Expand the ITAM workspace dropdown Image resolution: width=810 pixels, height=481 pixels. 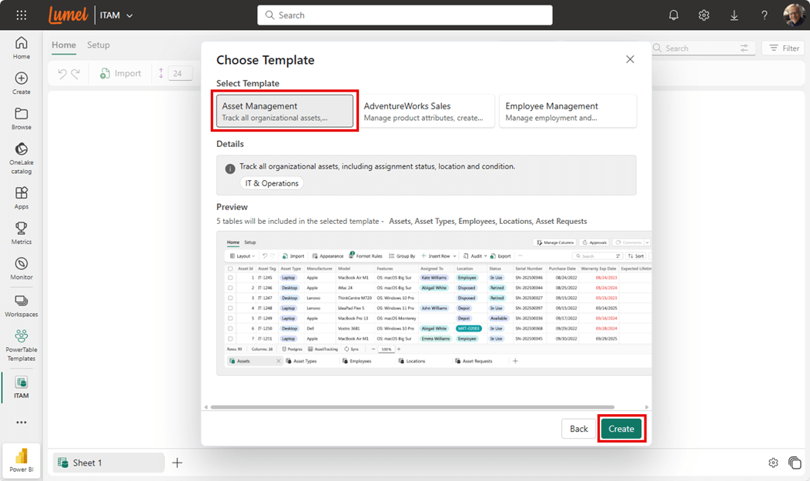click(129, 15)
